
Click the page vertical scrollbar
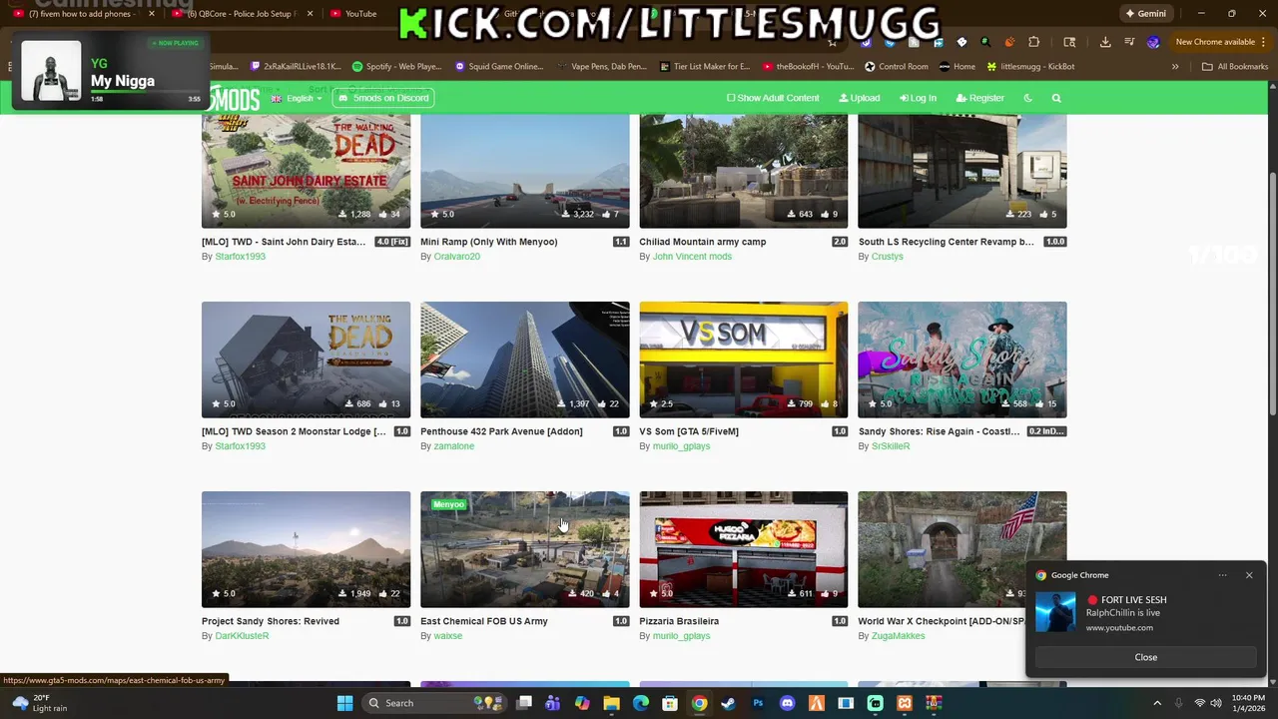click(x=1272, y=295)
